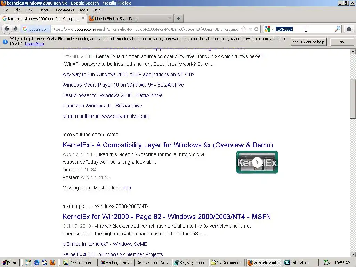
Task: Click the vertical scrollbar thumb
Action: (x=353, y=99)
